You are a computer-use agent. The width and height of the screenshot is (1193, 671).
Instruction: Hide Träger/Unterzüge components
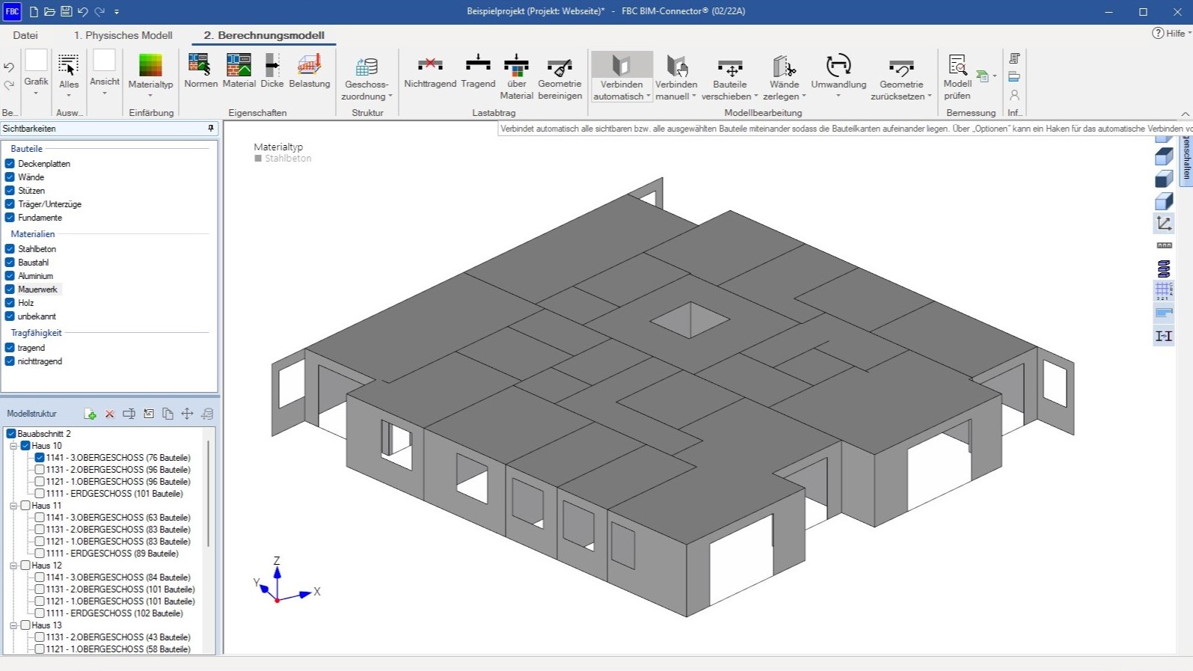10,203
